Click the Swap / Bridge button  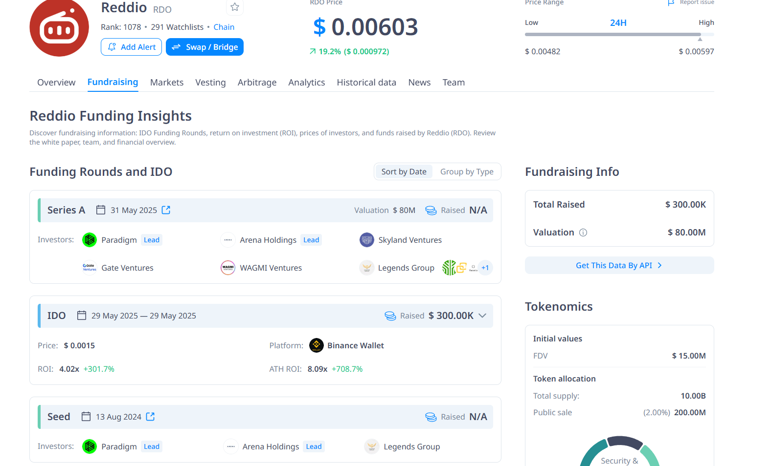(204, 47)
